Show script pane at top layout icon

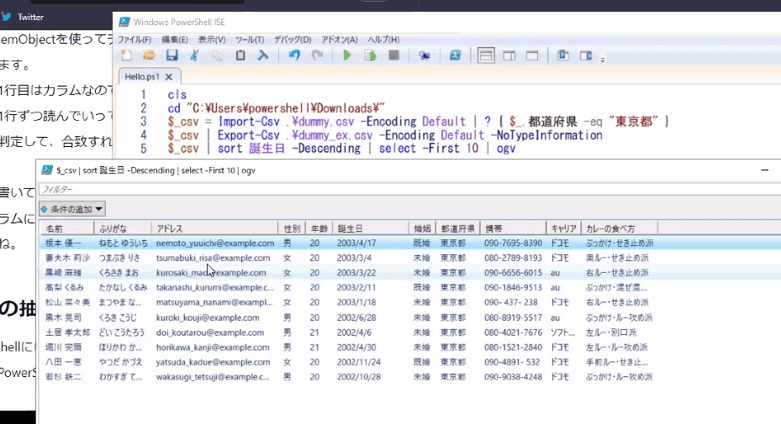pyautogui.click(x=486, y=55)
